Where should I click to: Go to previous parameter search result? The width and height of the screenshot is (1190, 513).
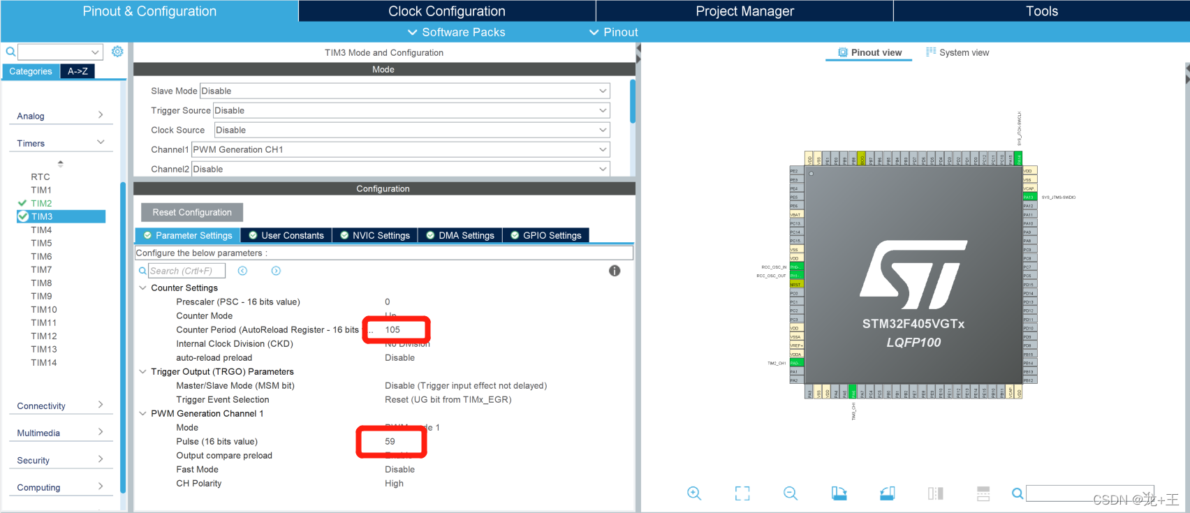pyautogui.click(x=242, y=271)
